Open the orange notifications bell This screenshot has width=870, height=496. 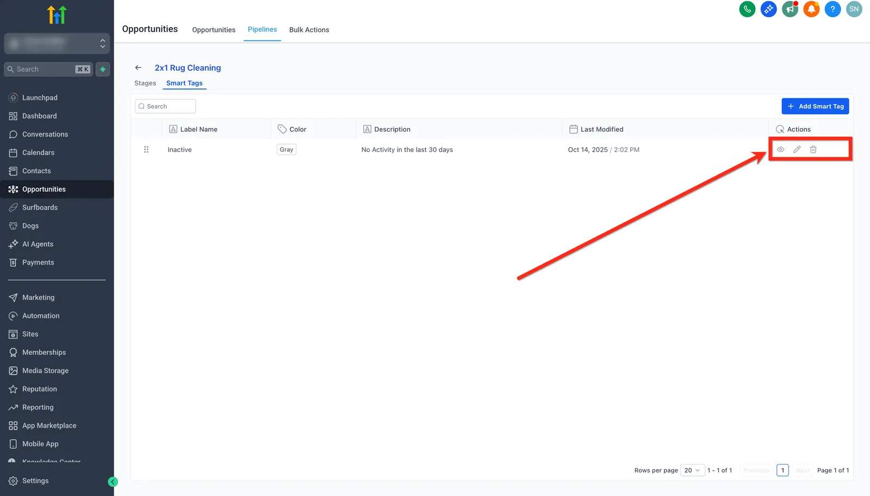(811, 9)
